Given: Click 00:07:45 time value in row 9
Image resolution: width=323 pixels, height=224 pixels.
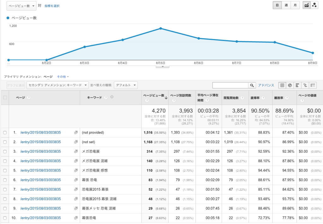Looking at the screenshot, I should [213, 208].
